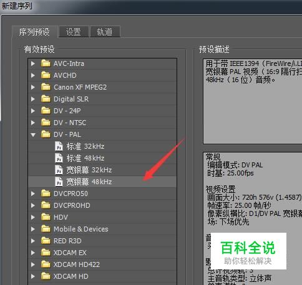The width and height of the screenshot is (302, 285).
Task: Expand the DVCPRO50 folder arrow
Action: pyautogui.click(x=33, y=194)
